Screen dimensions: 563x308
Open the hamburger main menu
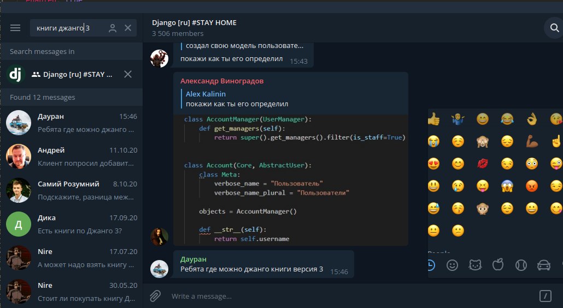click(15, 28)
